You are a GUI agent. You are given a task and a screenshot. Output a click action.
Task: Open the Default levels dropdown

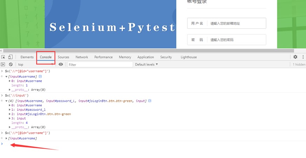click(147, 64)
